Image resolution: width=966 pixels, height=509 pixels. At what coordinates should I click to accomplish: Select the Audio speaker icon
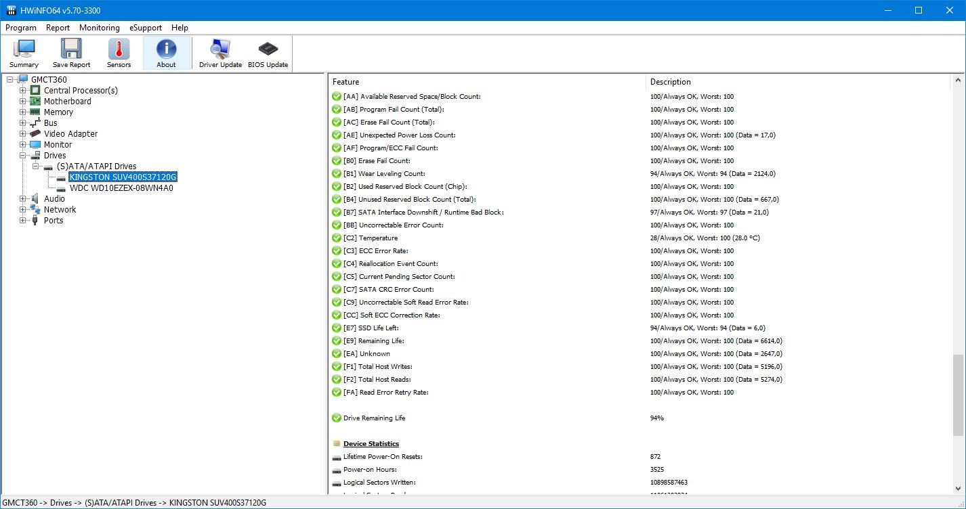coord(36,199)
